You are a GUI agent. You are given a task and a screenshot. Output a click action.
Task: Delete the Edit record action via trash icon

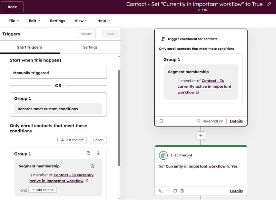[x=182, y=191]
